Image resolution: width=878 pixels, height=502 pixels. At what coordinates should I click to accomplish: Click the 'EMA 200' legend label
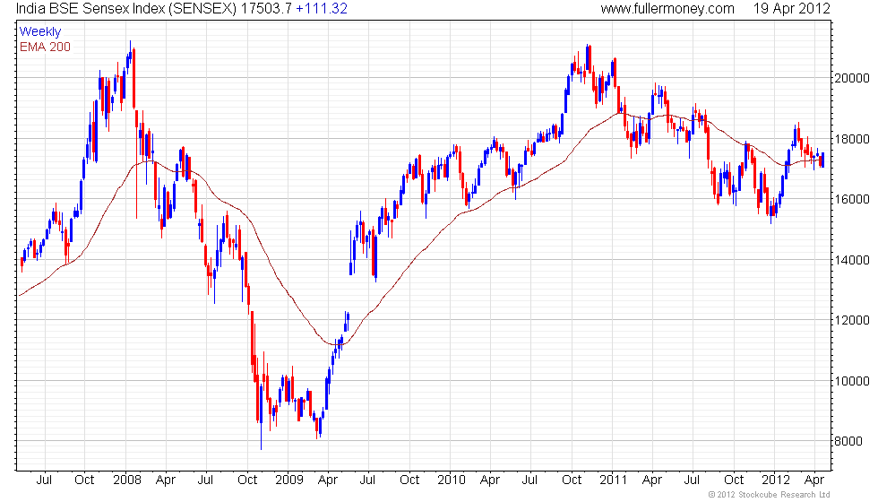pos(45,47)
